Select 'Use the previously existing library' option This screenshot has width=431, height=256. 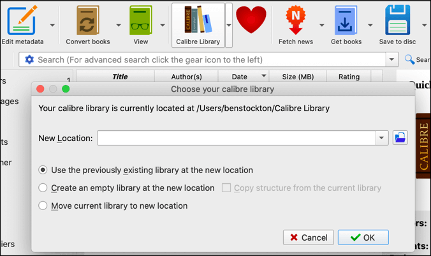[x=43, y=170]
